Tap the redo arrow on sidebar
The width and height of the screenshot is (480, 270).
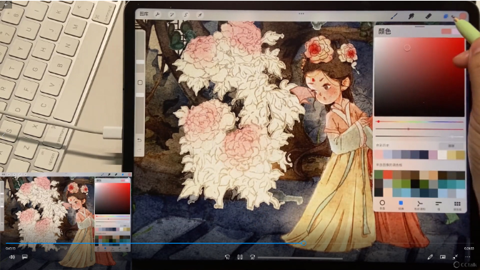(x=139, y=150)
